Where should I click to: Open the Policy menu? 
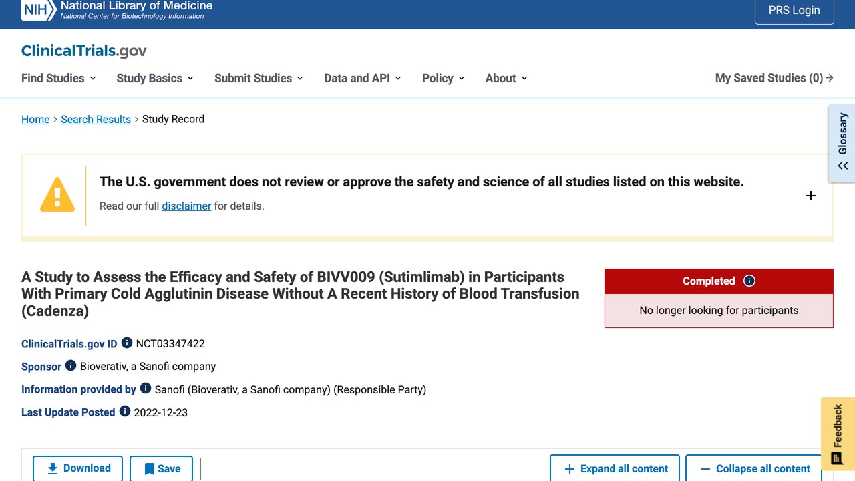point(444,78)
